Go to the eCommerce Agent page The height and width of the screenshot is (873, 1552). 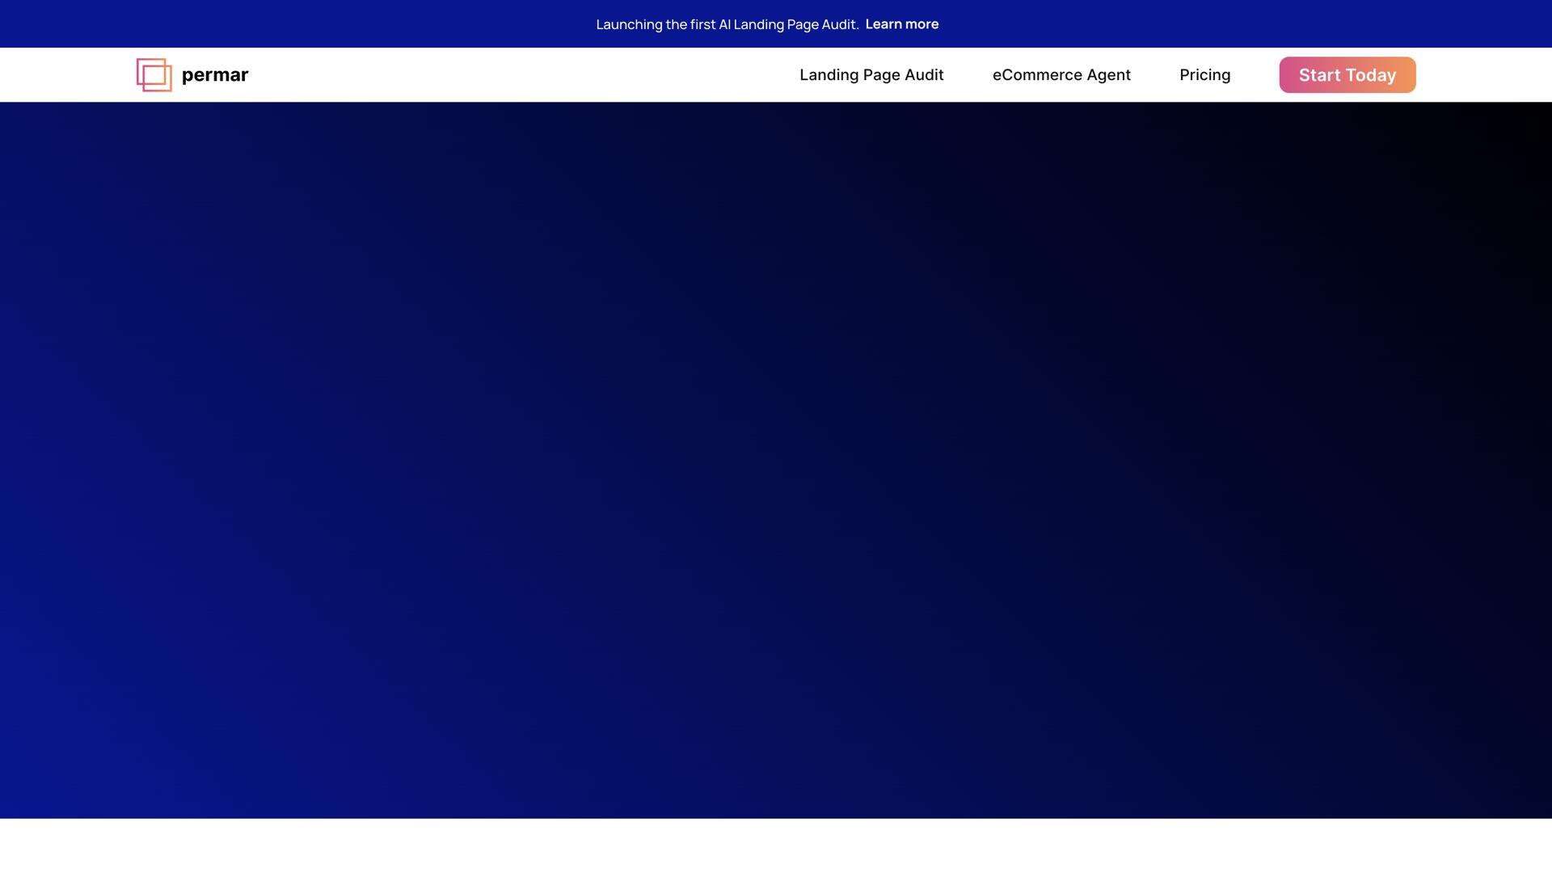pyautogui.click(x=1061, y=75)
